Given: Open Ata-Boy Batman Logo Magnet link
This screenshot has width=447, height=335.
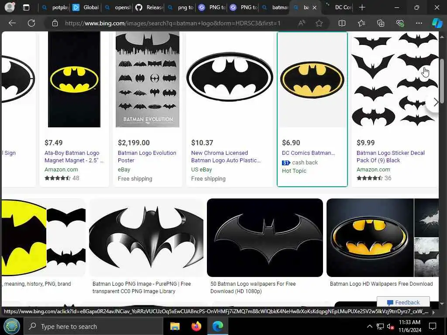Looking at the screenshot, I should tap(74, 157).
